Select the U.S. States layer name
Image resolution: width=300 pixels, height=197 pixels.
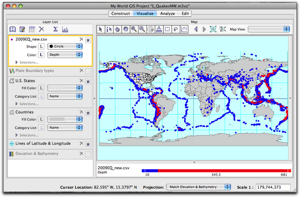[x=25, y=80]
